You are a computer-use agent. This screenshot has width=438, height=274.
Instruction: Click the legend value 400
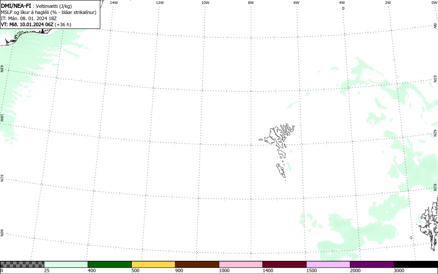point(92,270)
